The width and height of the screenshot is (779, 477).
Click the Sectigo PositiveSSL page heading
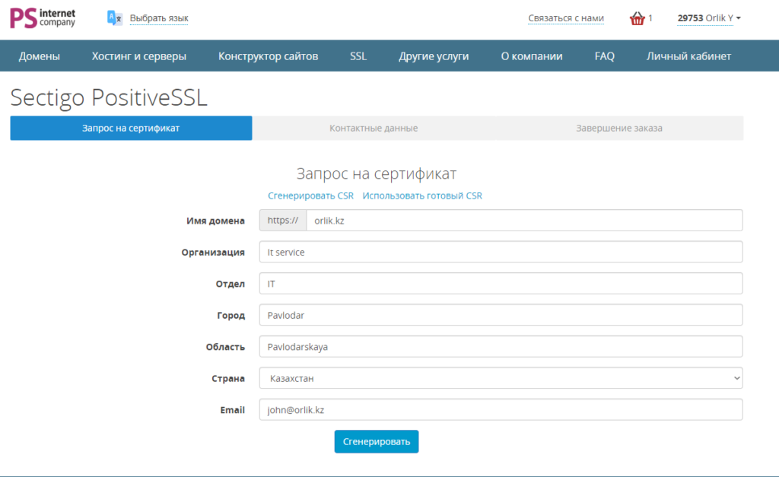[109, 97]
